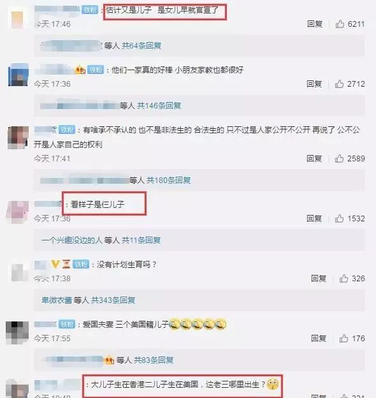Open 一个兴趣没边的人 user profile

(72, 240)
